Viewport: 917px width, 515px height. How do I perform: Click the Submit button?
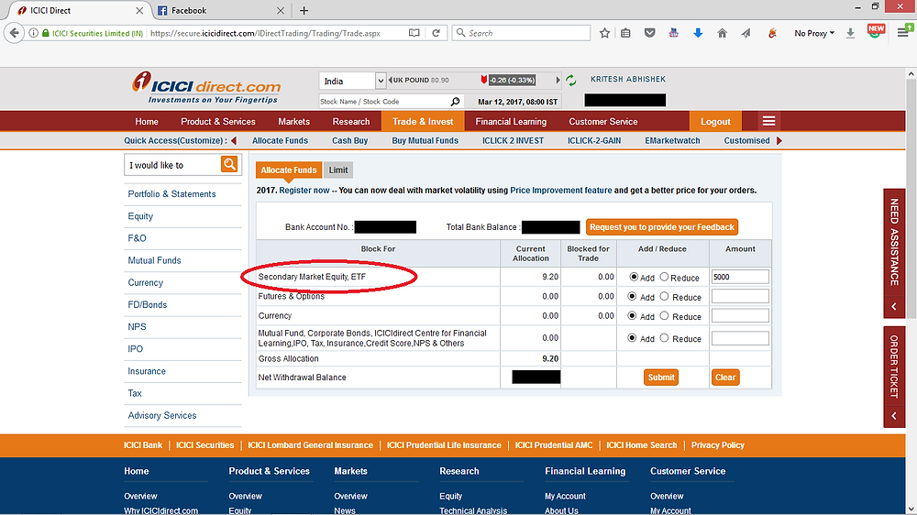(x=661, y=377)
